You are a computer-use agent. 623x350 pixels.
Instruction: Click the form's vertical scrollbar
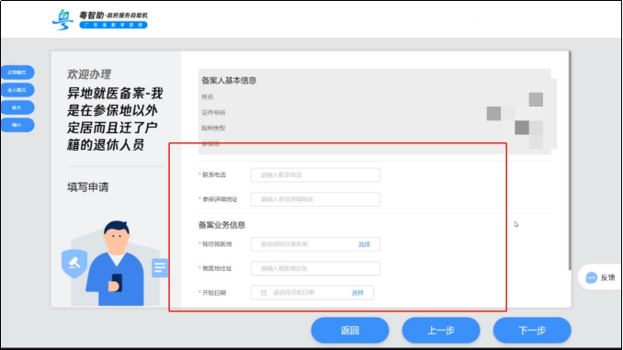click(x=570, y=161)
